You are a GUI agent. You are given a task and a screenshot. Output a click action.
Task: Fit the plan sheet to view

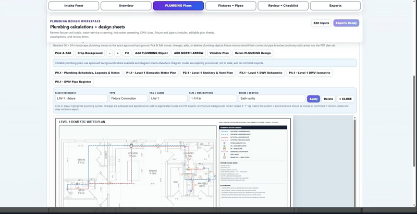[x=127, y=53]
